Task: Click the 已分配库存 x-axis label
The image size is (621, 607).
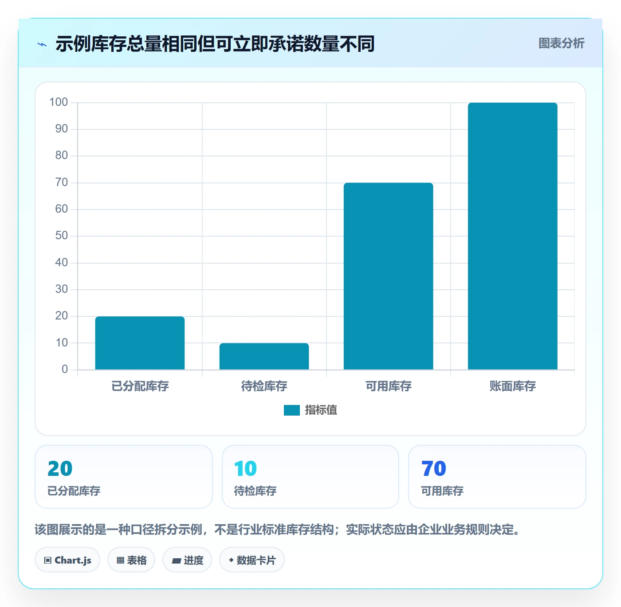Action: [x=140, y=386]
